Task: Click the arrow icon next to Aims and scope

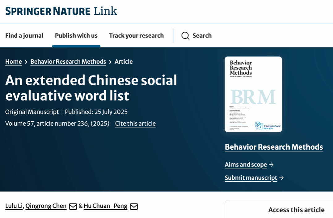Action: pyautogui.click(x=271, y=165)
